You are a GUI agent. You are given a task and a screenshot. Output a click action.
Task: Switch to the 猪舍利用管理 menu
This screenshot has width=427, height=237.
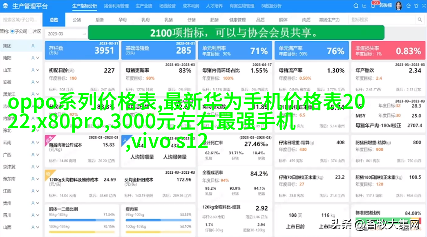[x=116, y=6]
